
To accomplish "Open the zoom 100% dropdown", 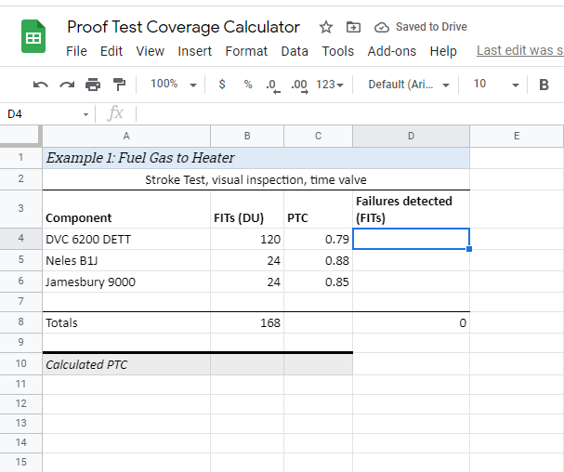I will click(x=174, y=85).
